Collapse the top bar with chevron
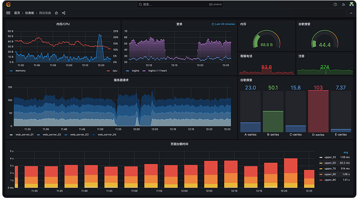358x201 pixels. coord(351,13)
